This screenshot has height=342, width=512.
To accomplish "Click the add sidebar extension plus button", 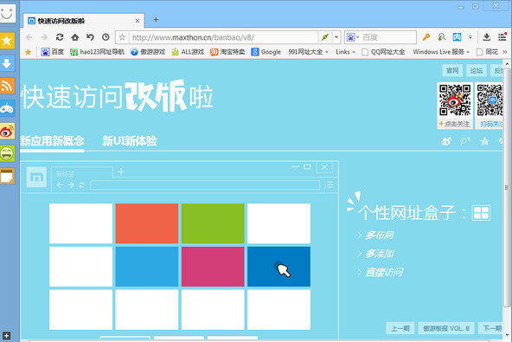I will [6, 335].
